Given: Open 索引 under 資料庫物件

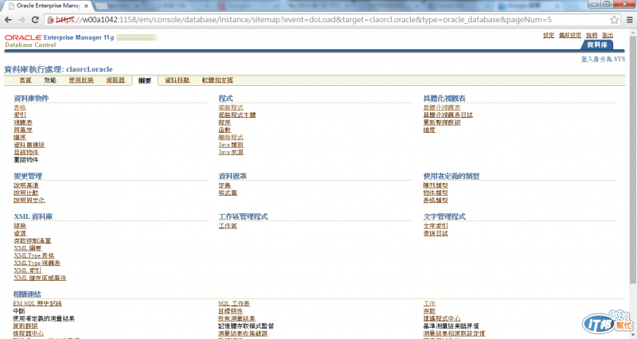Looking at the screenshot, I should pos(20,115).
